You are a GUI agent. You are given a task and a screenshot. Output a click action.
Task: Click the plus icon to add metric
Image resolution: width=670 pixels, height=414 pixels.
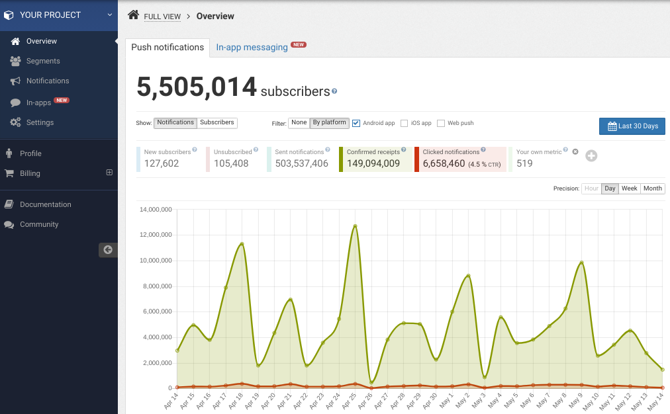591,156
